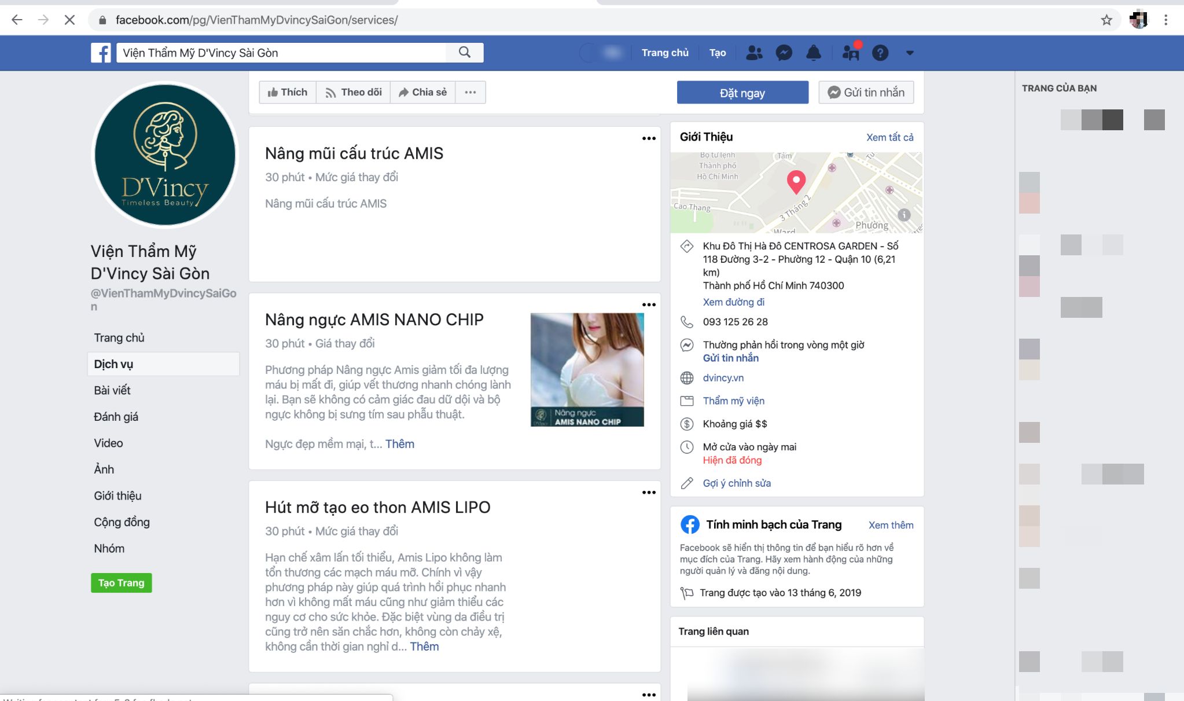Click Hút mỡ tạo eo thon AMIS LIPO title
Image resolution: width=1184 pixels, height=701 pixels.
tap(377, 508)
